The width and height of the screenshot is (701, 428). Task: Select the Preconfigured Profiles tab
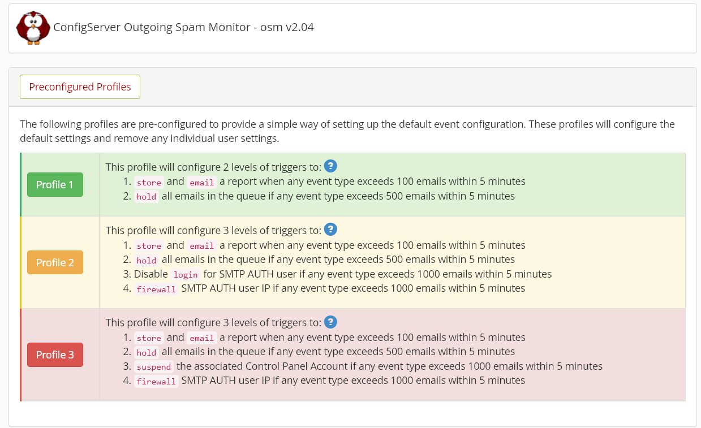click(x=80, y=87)
